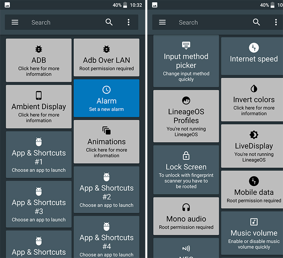Click the music note icon on Music volume
This screenshot has width=283, height=258.
[254, 222]
